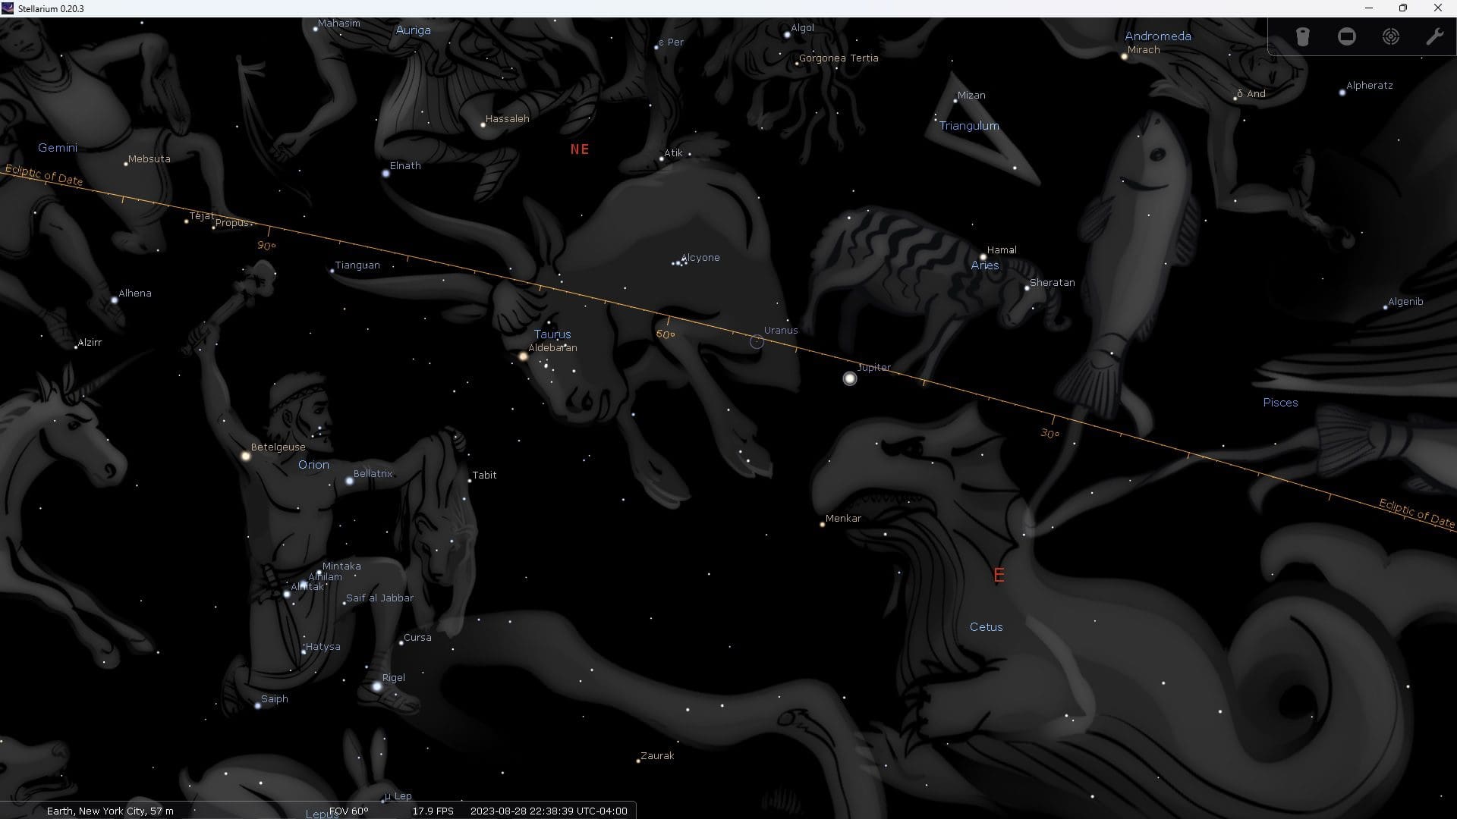Select the Algol star label
Image resolution: width=1457 pixels, height=819 pixels.
[x=802, y=28]
